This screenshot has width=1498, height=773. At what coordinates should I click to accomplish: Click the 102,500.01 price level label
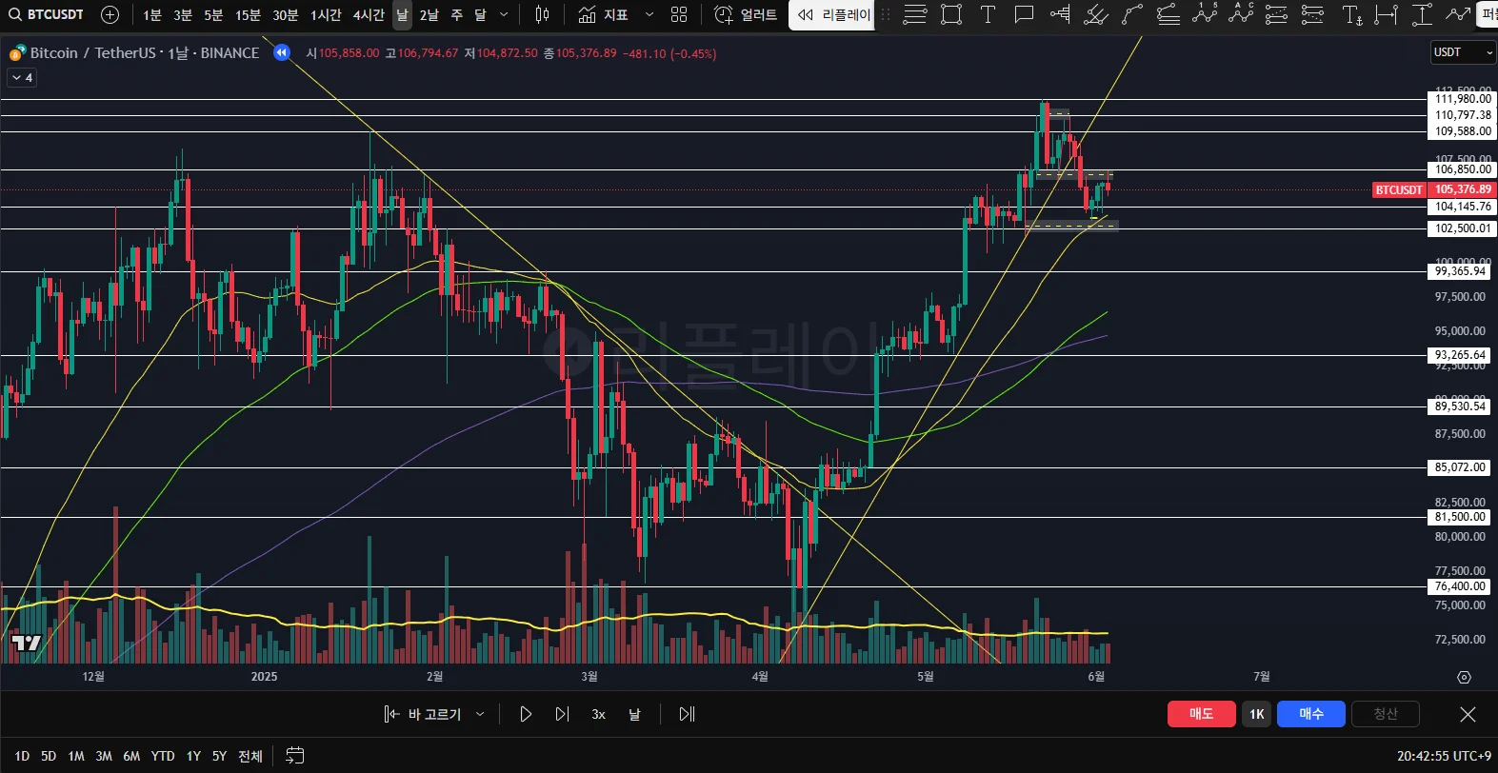[1464, 228]
